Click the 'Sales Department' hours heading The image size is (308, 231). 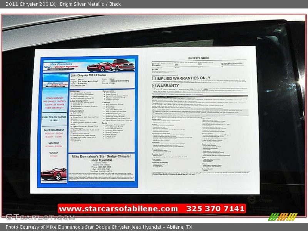pyautogui.click(x=54, y=130)
